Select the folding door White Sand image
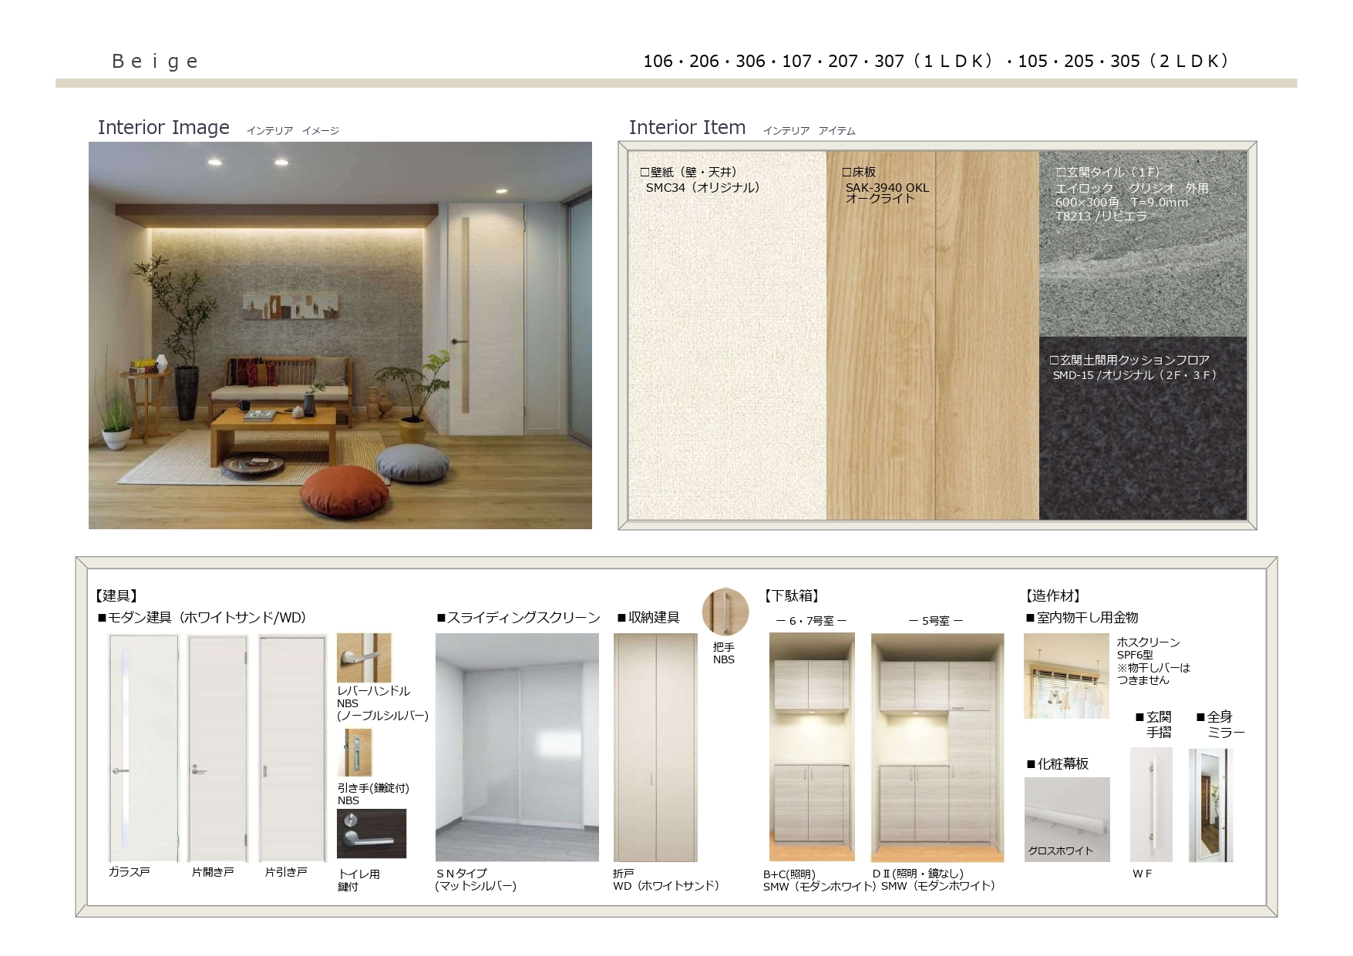Screen dimensions: 1353x956 click(x=655, y=746)
